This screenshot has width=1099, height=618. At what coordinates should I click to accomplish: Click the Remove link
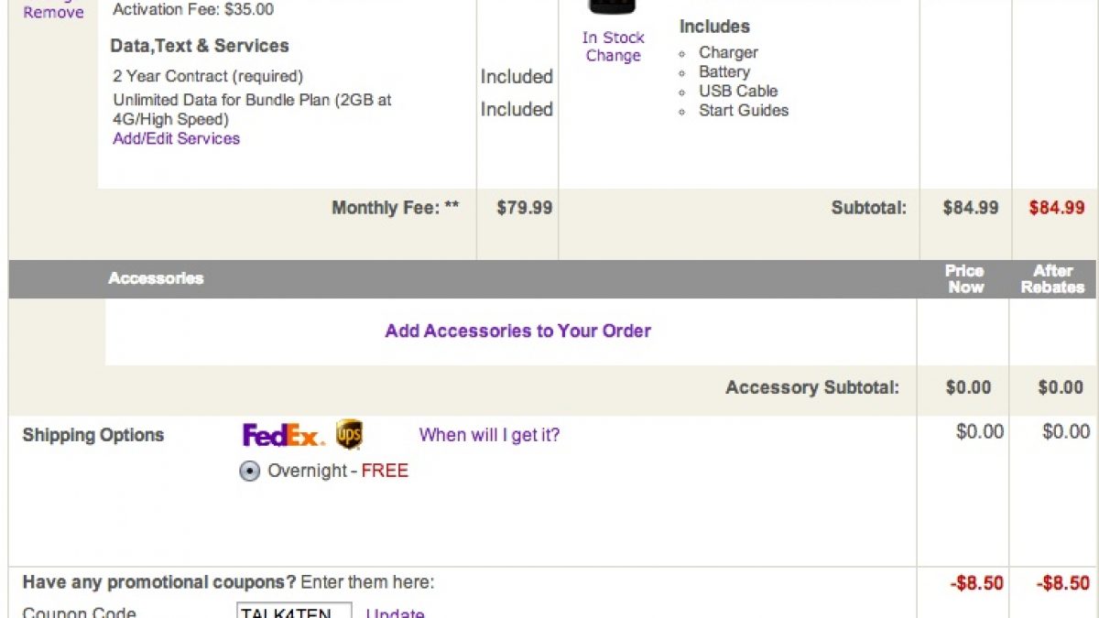[53, 13]
